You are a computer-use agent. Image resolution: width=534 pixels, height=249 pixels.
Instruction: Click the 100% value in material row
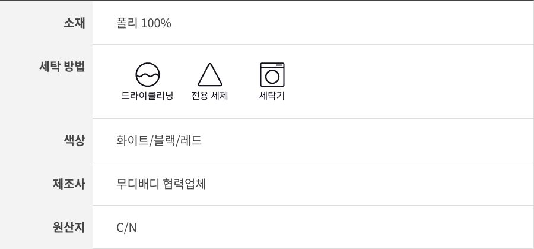pyautogui.click(x=156, y=23)
